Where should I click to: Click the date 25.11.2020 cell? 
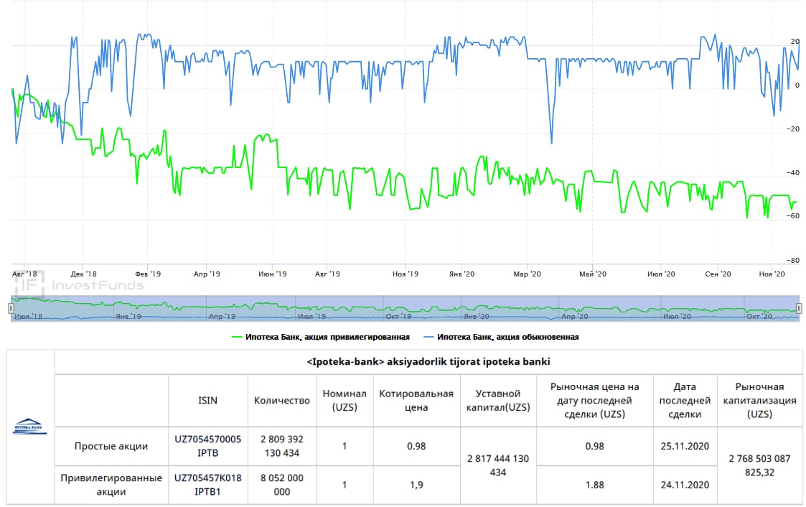pos(685,446)
